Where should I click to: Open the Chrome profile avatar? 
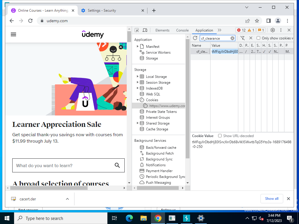[278, 21]
